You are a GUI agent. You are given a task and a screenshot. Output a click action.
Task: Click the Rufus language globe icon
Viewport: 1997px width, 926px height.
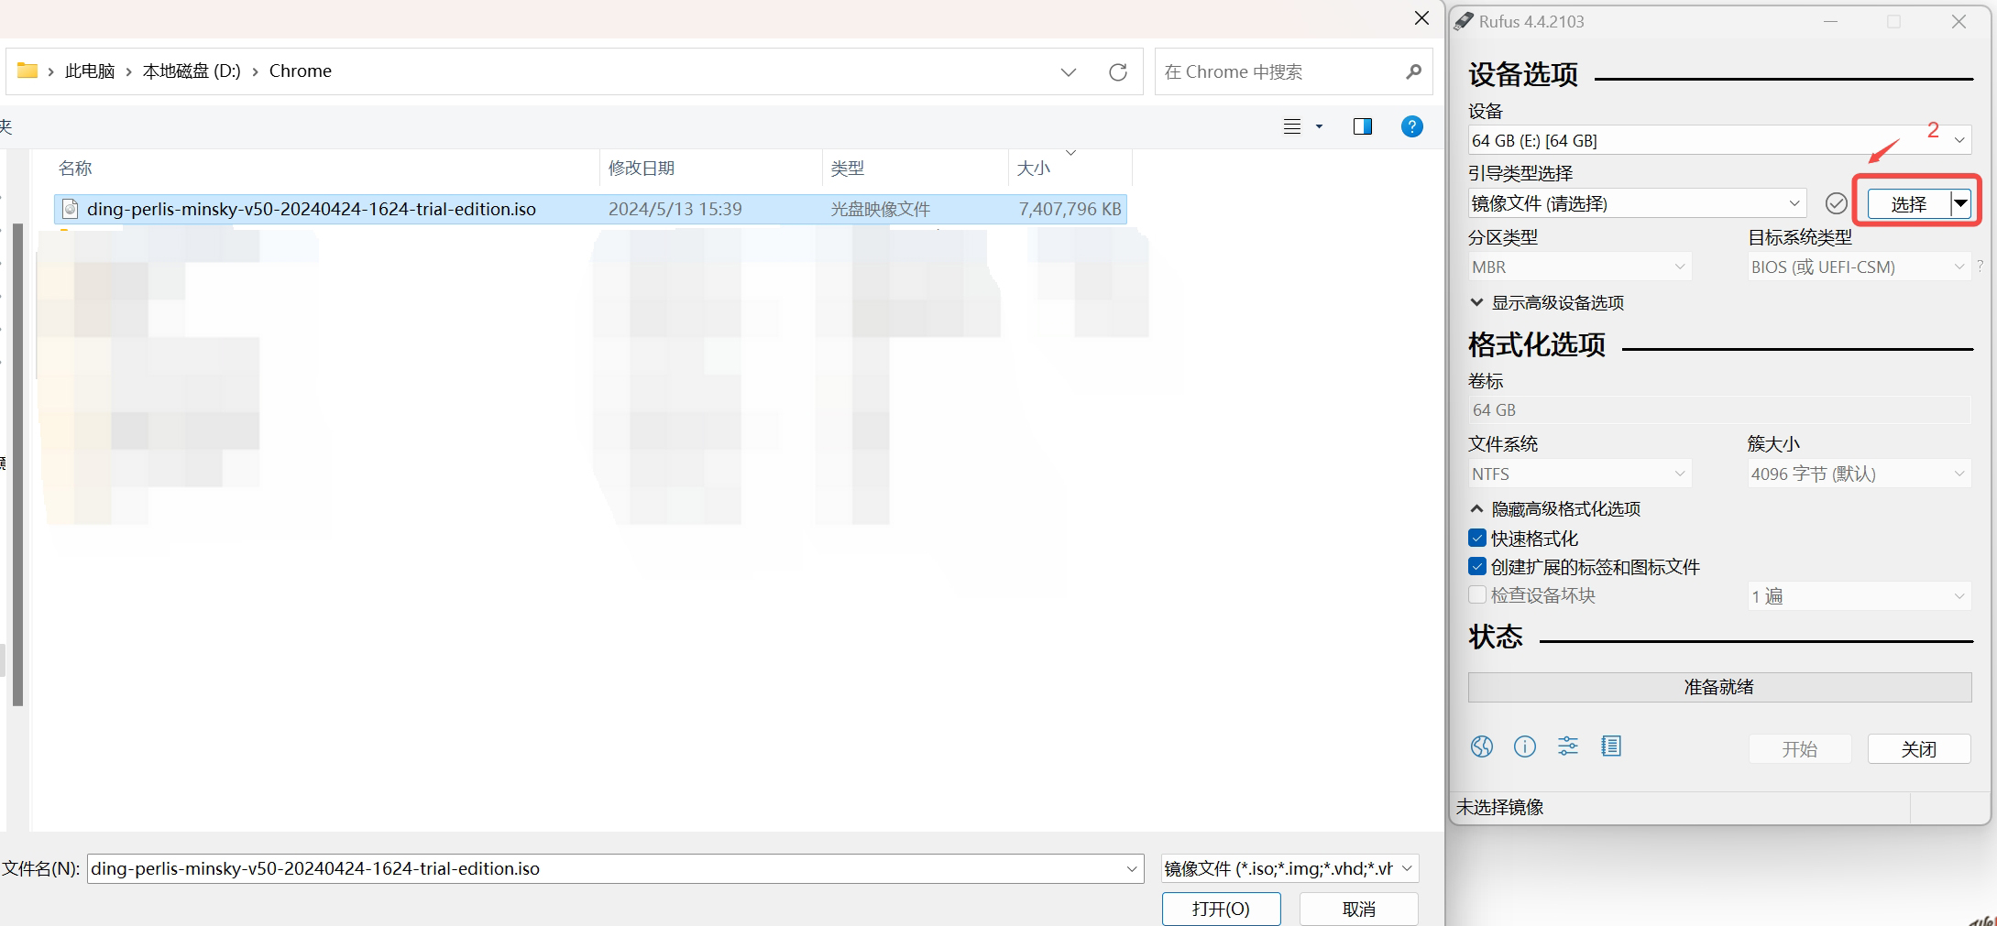1481,746
